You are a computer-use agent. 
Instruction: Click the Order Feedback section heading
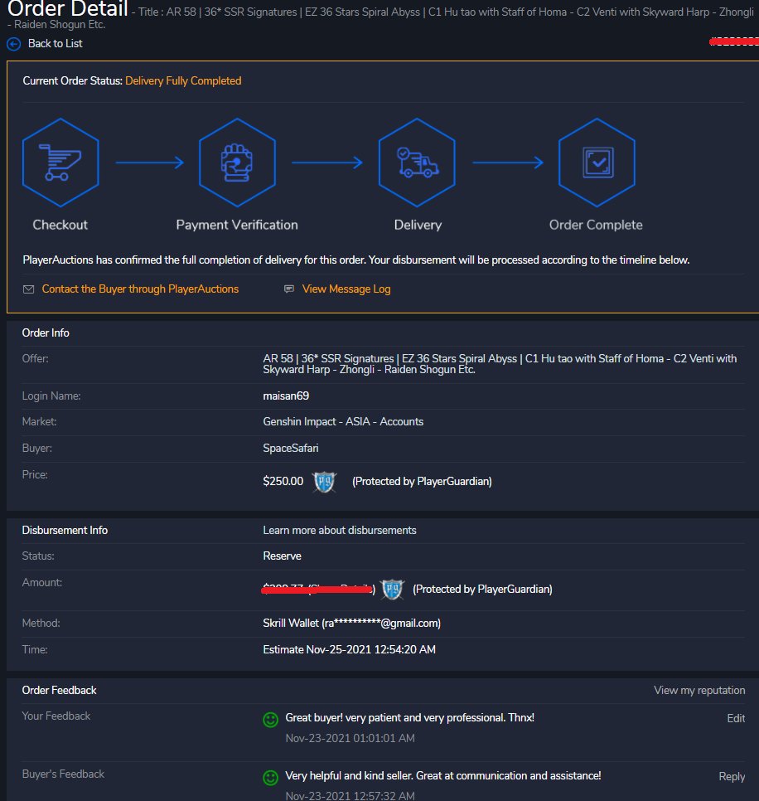coord(59,690)
